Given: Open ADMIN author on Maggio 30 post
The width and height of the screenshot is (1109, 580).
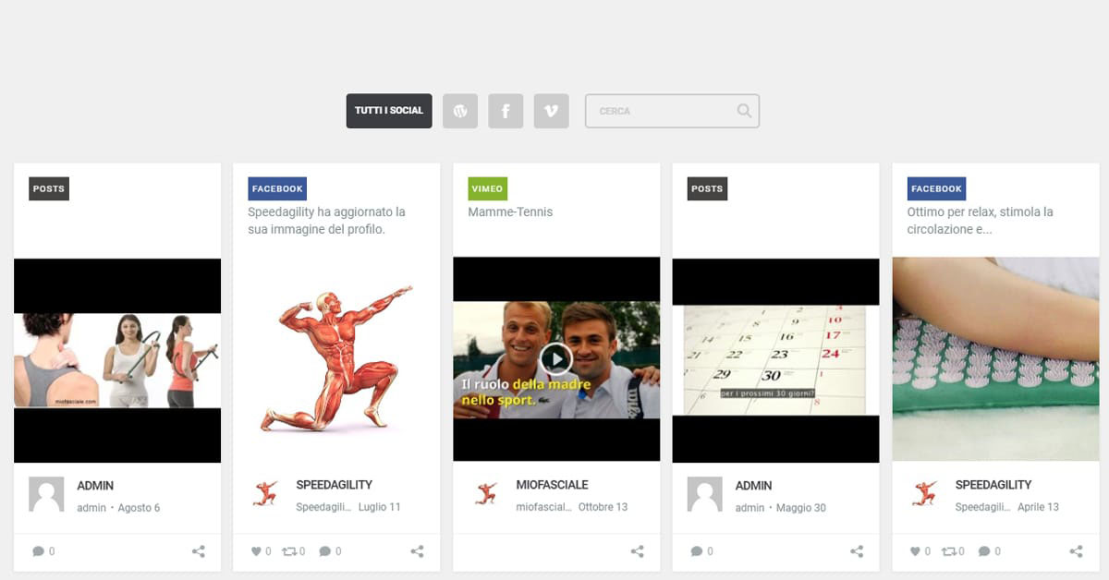Looking at the screenshot, I should coord(754,486).
